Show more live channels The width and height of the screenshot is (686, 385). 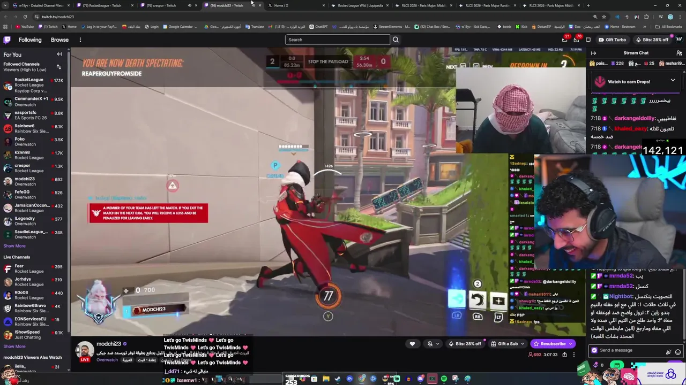(14, 346)
